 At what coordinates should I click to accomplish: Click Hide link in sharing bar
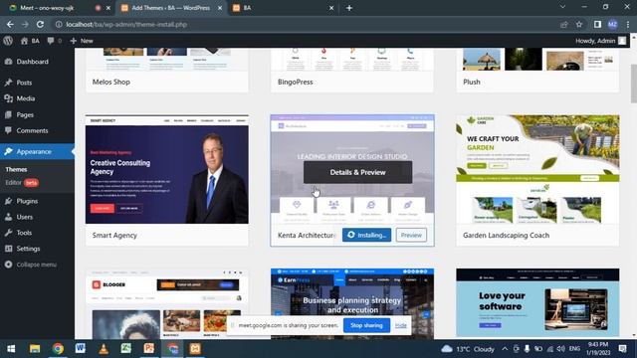[x=400, y=325]
